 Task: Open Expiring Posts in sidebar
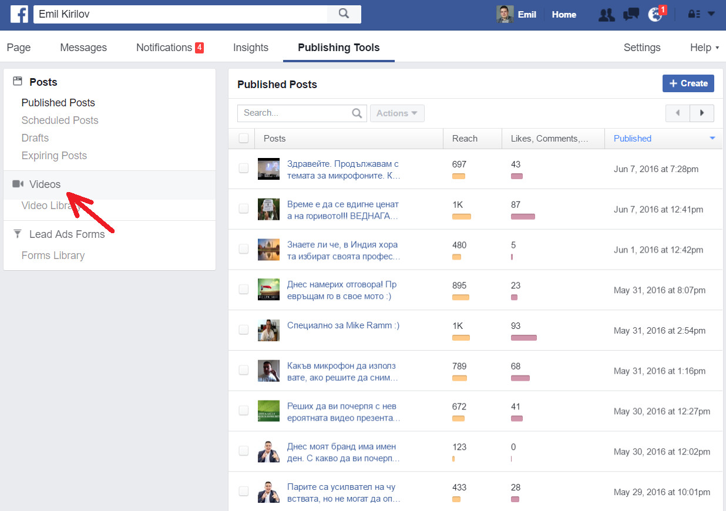(54, 156)
